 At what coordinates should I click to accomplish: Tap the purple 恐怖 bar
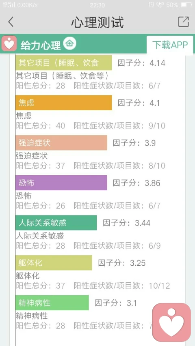coord(61,183)
